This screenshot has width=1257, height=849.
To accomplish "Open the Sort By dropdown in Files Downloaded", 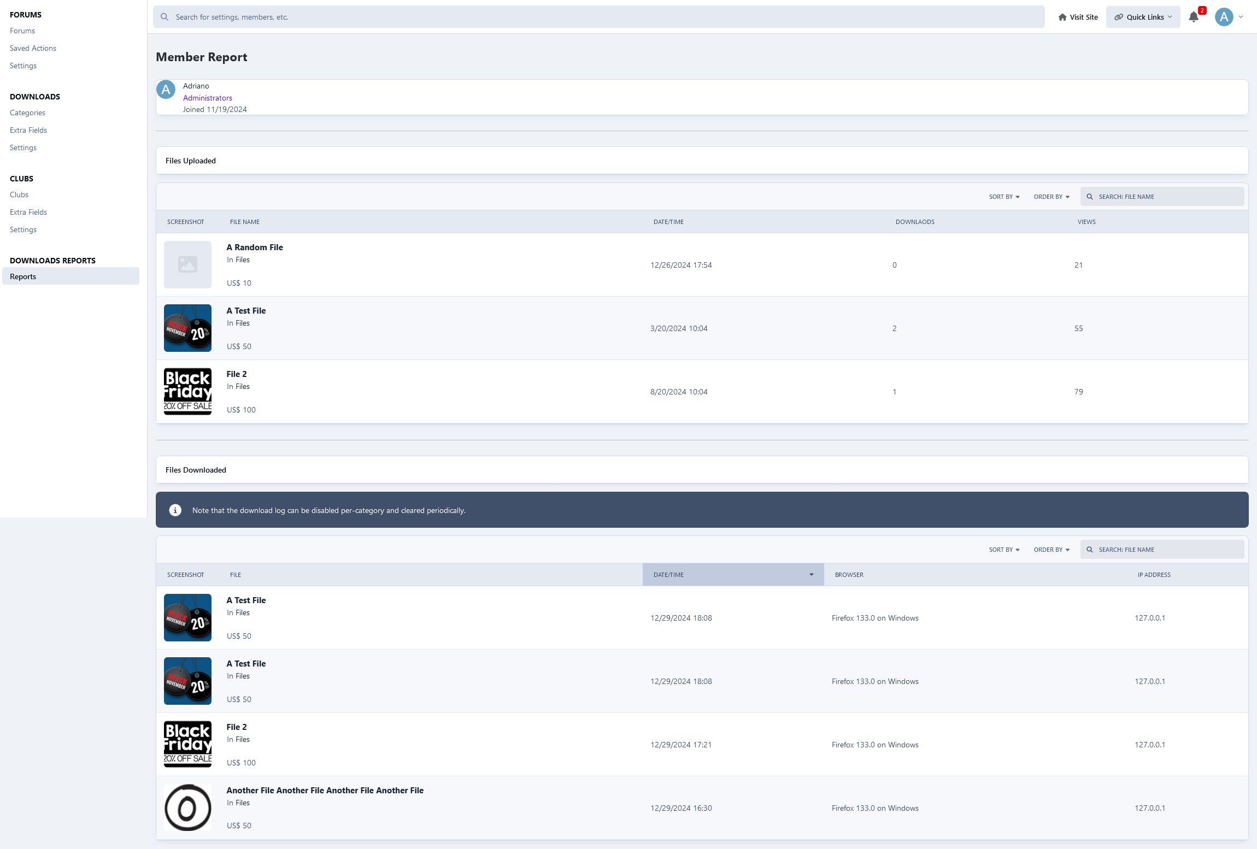I will pyautogui.click(x=1004, y=550).
